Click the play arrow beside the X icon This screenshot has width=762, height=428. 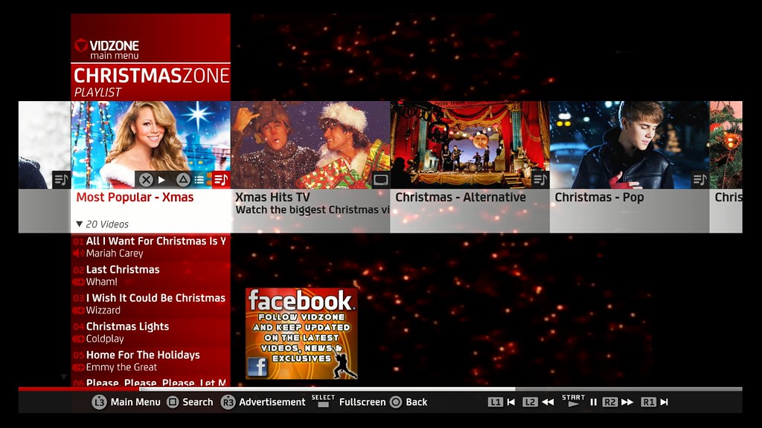pyautogui.click(x=161, y=180)
